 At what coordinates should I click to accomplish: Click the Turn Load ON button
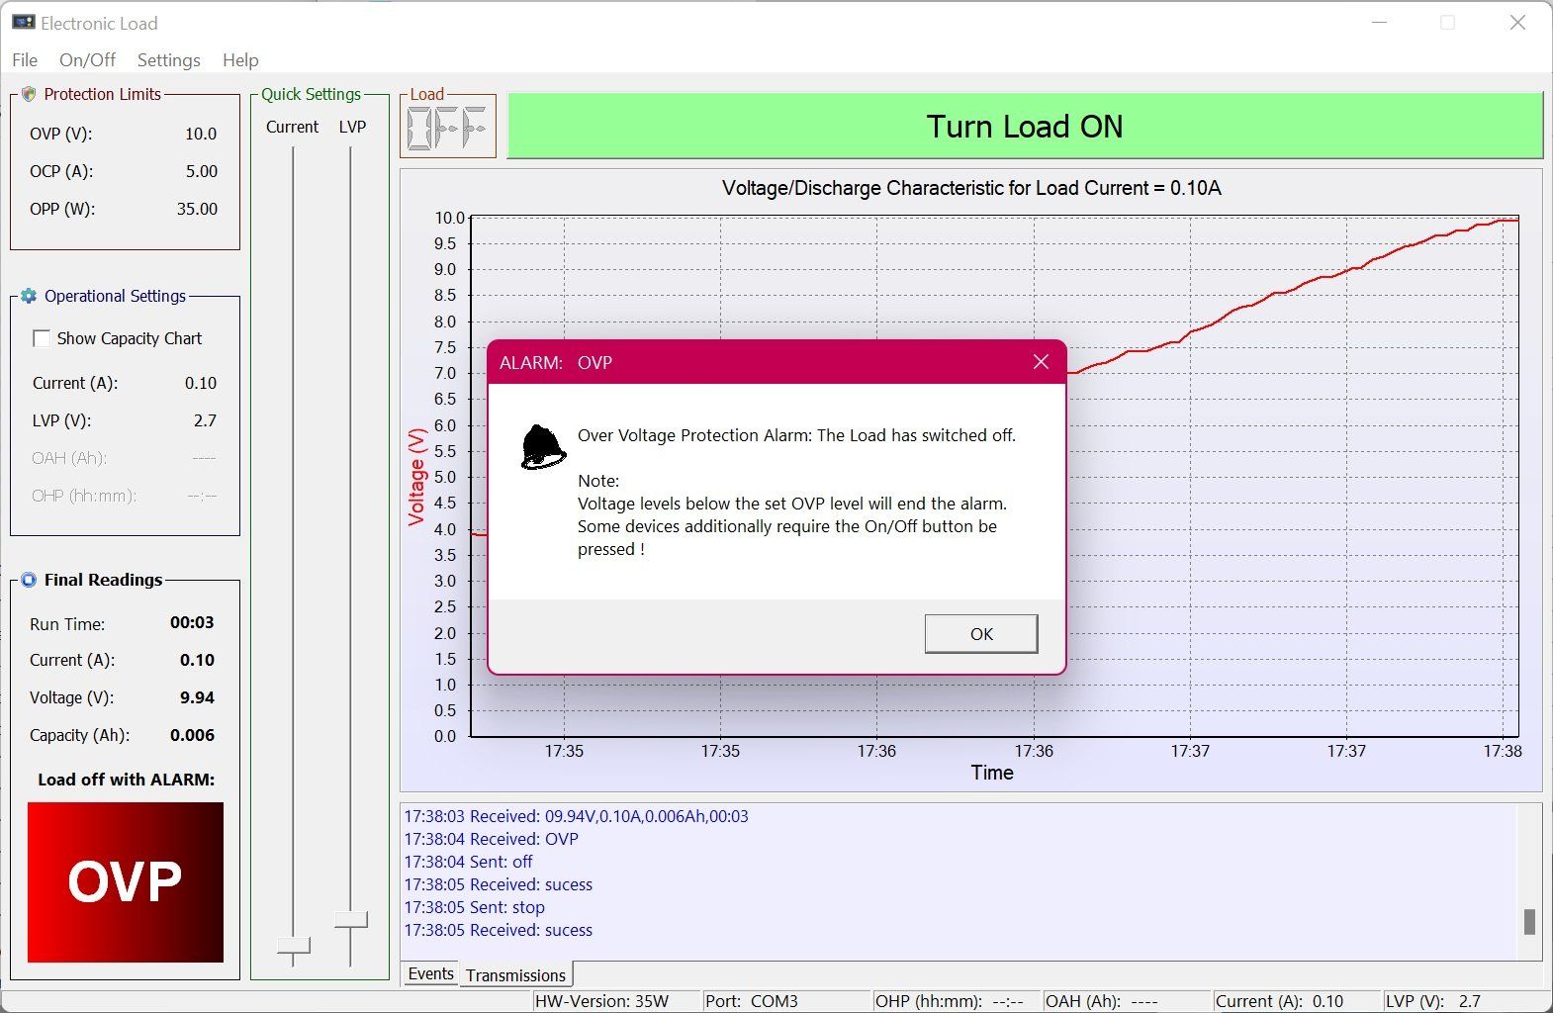[1025, 127]
